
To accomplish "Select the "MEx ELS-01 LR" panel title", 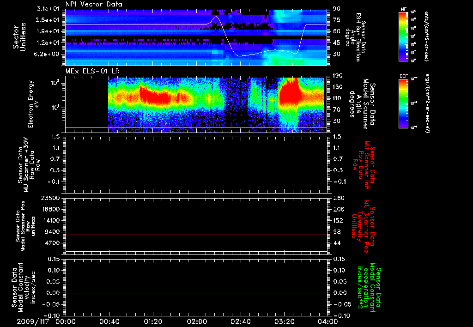I will [x=92, y=71].
